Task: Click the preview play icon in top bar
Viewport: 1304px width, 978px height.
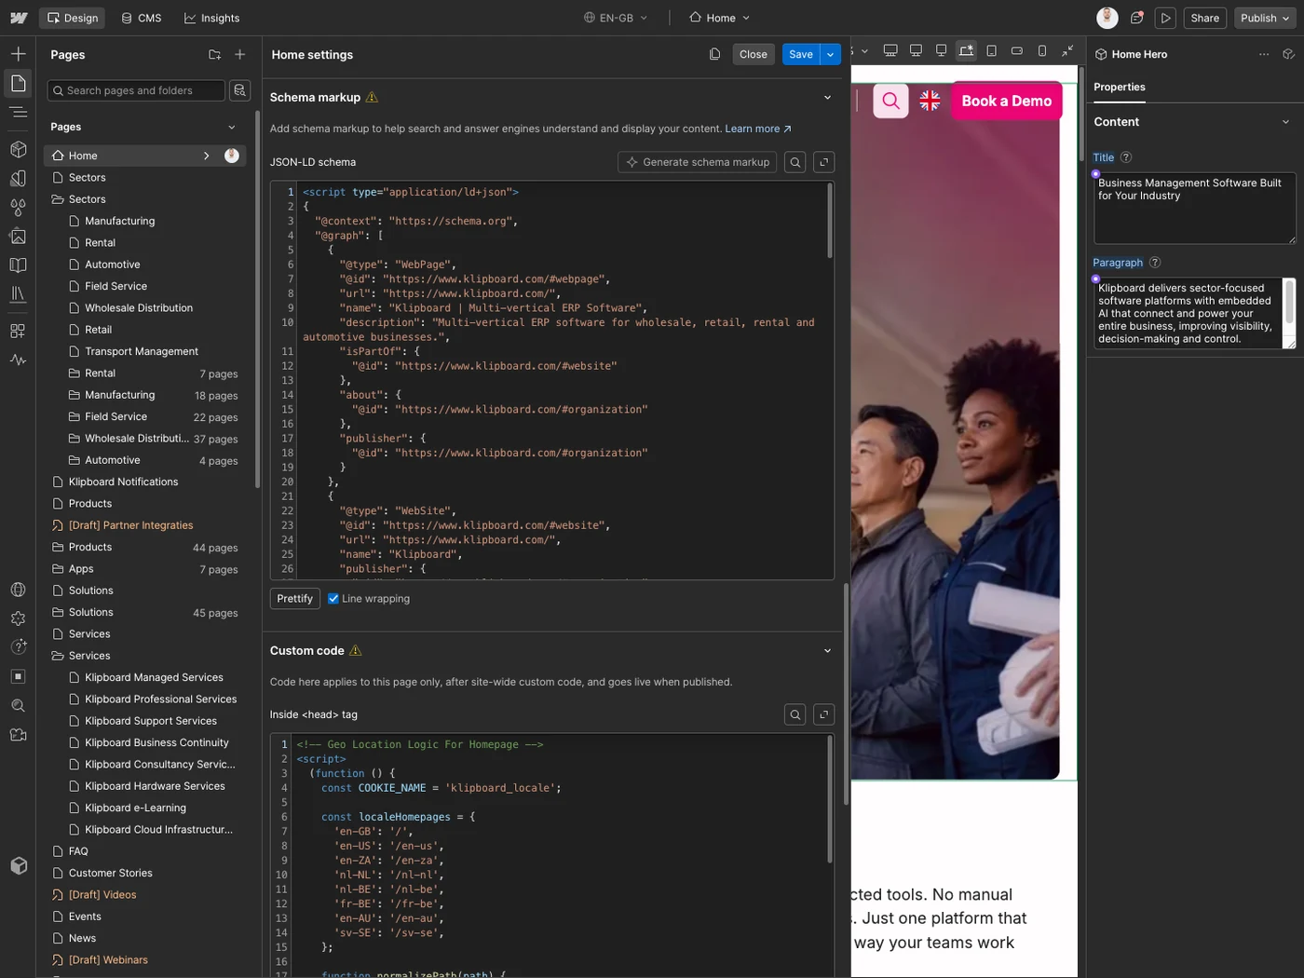Action: [x=1165, y=18]
